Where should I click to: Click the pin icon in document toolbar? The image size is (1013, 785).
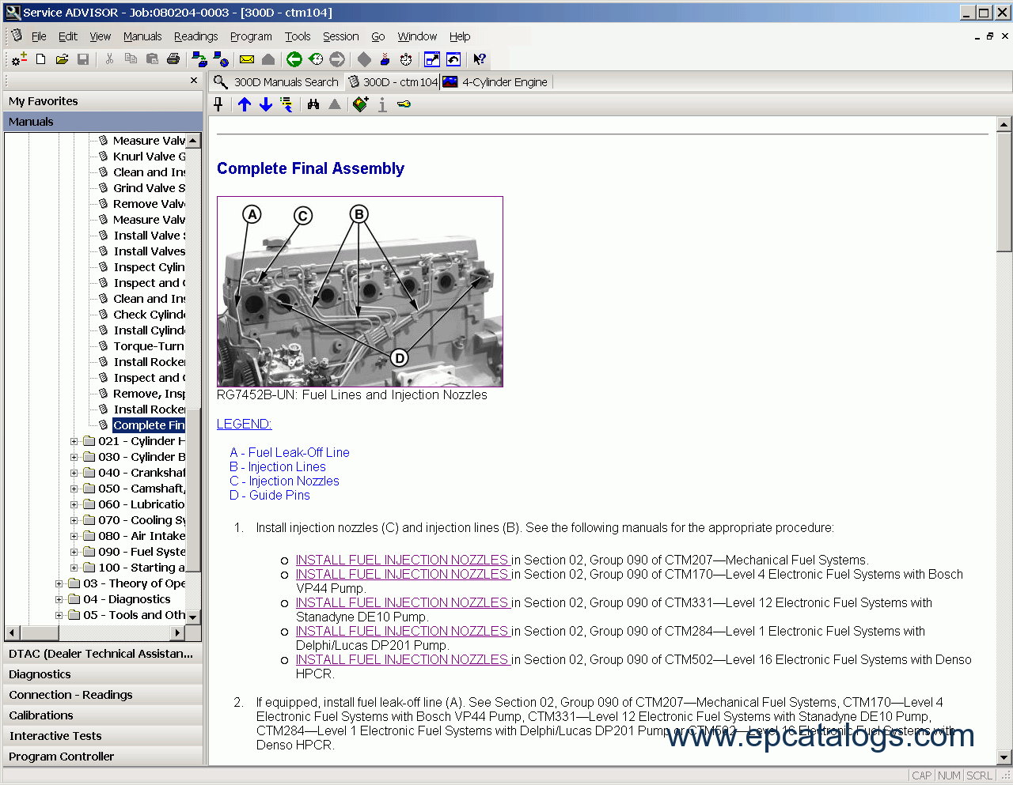coord(219,104)
